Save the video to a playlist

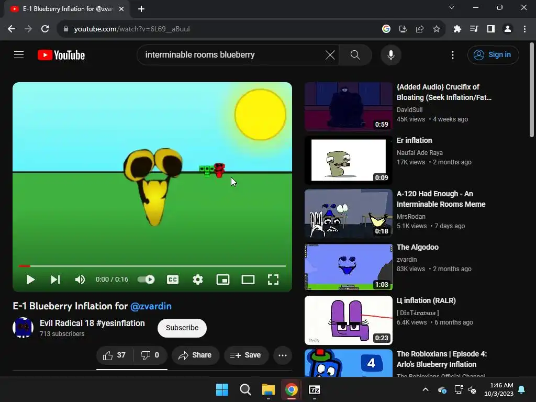[x=246, y=355]
